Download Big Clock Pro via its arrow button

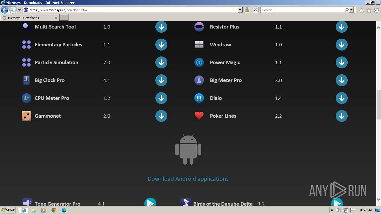click(x=161, y=80)
